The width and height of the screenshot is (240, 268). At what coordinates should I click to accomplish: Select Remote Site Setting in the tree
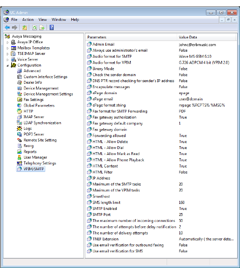point(40,140)
